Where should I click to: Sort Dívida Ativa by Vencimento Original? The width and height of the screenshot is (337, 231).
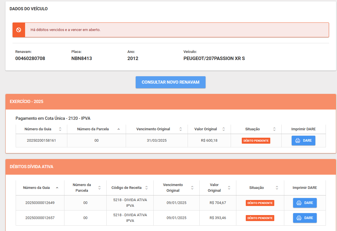click(192, 188)
